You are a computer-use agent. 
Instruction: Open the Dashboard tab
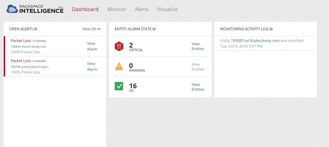click(x=85, y=9)
